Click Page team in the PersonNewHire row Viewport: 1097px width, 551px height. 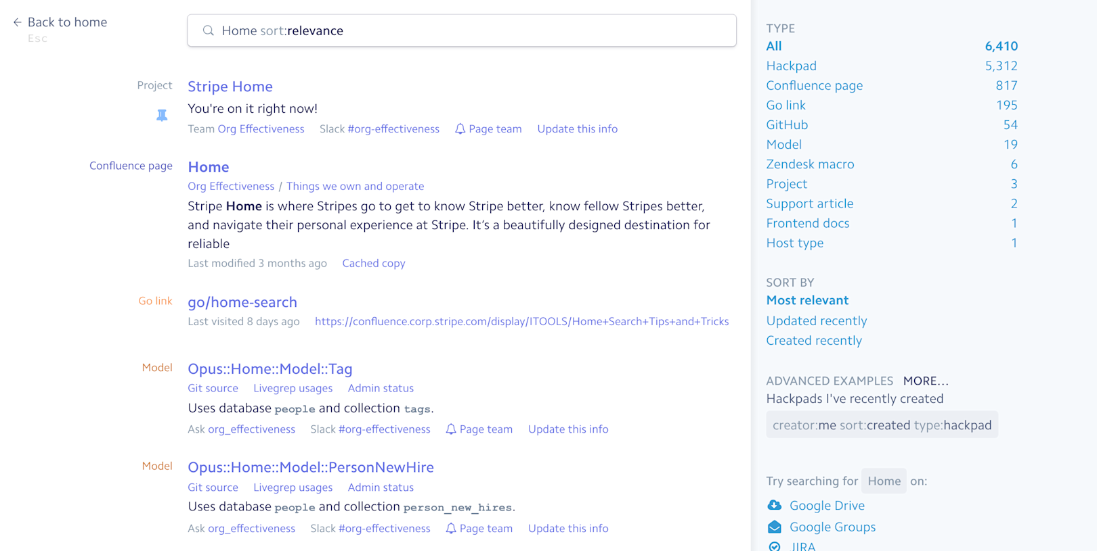pyautogui.click(x=486, y=529)
